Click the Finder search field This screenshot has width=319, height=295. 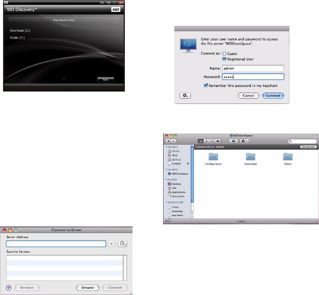tap(302, 141)
